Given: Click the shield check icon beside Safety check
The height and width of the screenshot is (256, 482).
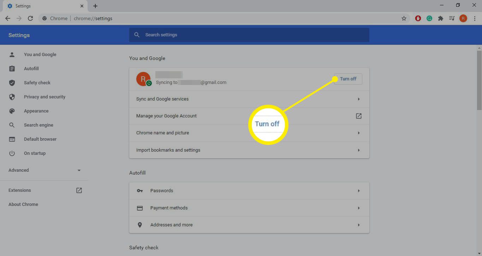Looking at the screenshot, I should point(12,83).
